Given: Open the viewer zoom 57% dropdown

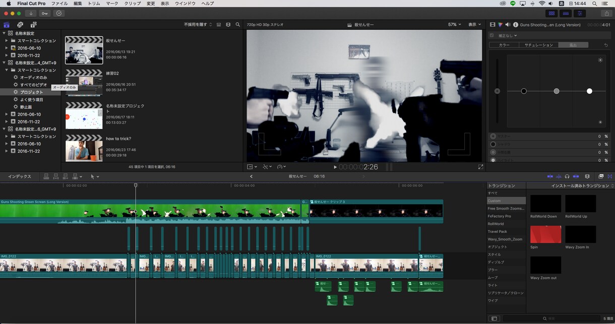Looking at the screenshot, I should click(455, 24).
